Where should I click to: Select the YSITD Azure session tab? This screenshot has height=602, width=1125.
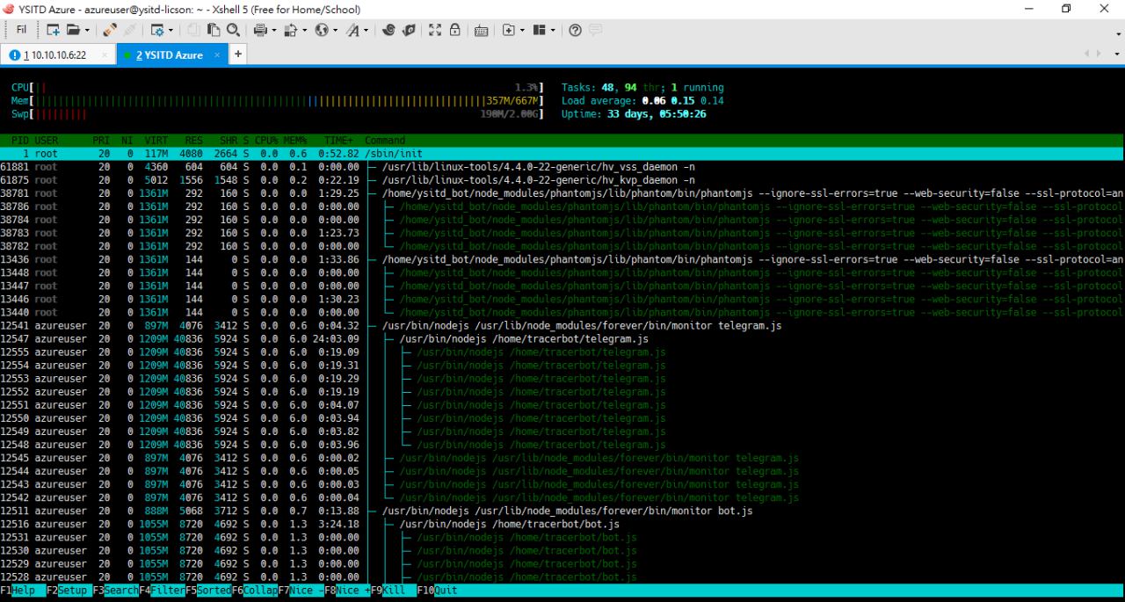(x=169, y=54)
